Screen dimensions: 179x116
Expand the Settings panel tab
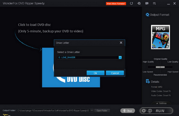(x=161, y=103)
